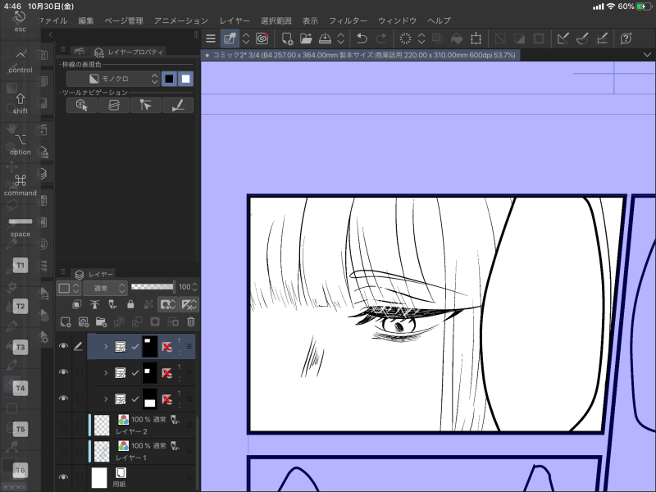656x492 pixels.
Task: Click the layer opacity slider
Action: pyautogui.click(x=153, y=286)
